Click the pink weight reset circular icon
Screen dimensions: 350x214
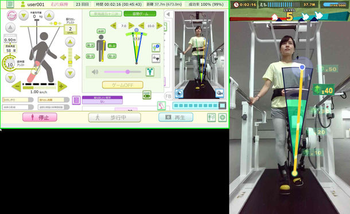[11, 15]
